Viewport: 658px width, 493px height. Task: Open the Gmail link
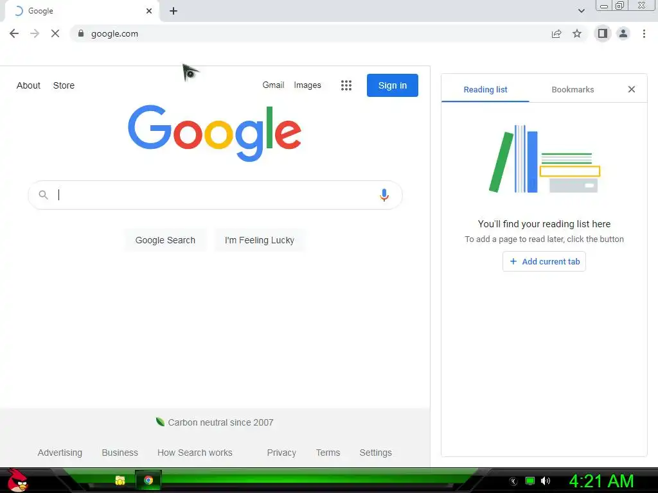pos(273,85)
